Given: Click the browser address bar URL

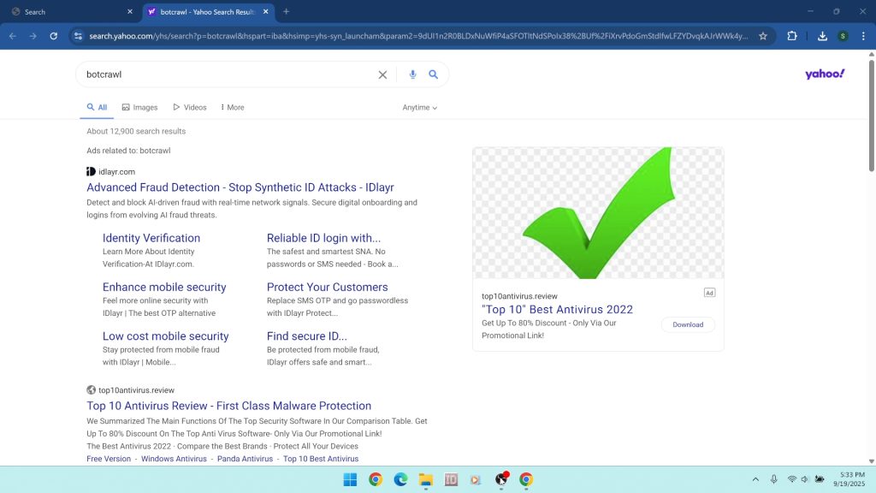Looking at the screenshot, I should [417, 36].
